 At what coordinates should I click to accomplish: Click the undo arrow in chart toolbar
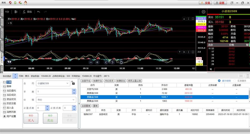tap(39, 12)
